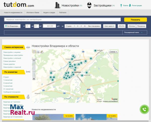
Task: Click the map marker near Спасское
Action: click(x=51, y=73)
